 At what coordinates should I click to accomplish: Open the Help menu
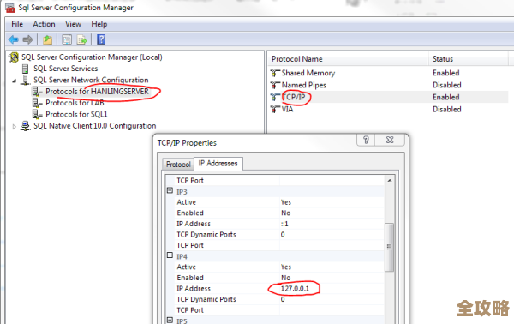pyautogui.click(x=99, y=24)
